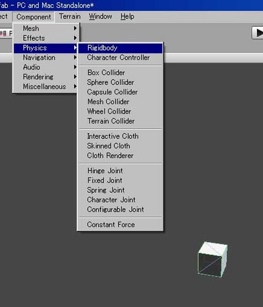The width and height of the screenshot is (263, 307).
Task: Choose Fixed Joint
Action: pyautogui.click(x=120, y=181)
